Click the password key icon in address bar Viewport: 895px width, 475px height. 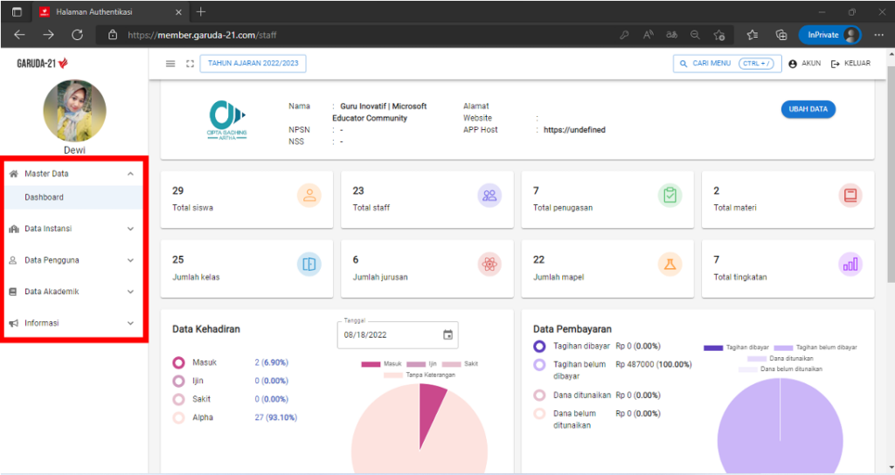624,35
